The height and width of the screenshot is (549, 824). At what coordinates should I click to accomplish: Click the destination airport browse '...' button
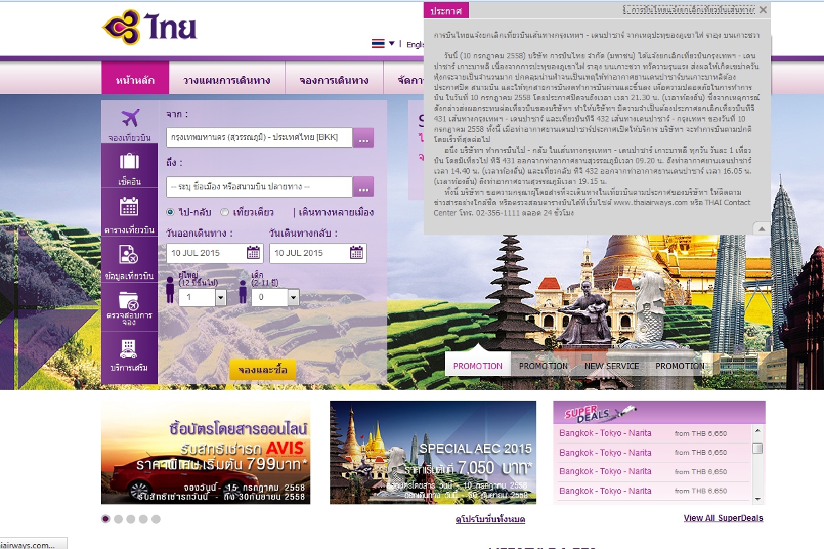[x=364, y=187]
